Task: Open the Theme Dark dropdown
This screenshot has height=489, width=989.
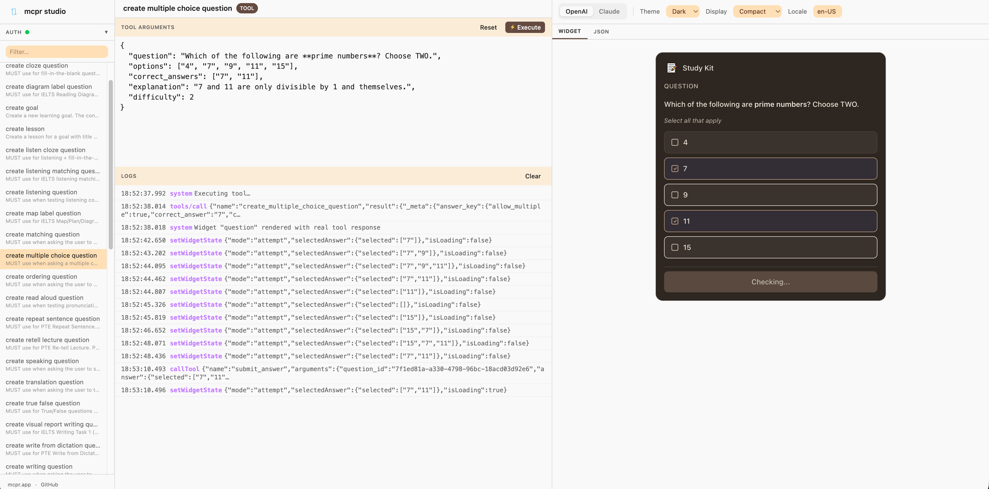Action: (x=683, y=12)
